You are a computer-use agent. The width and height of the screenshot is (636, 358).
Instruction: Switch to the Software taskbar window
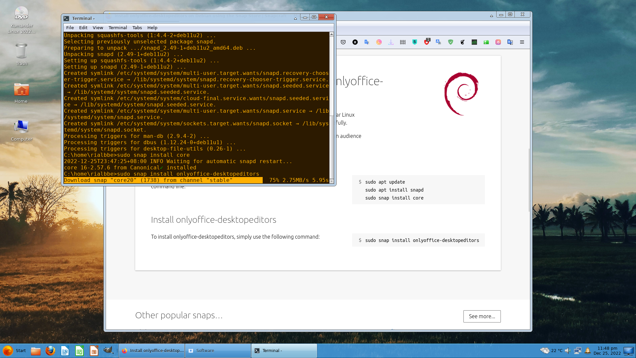218,351
